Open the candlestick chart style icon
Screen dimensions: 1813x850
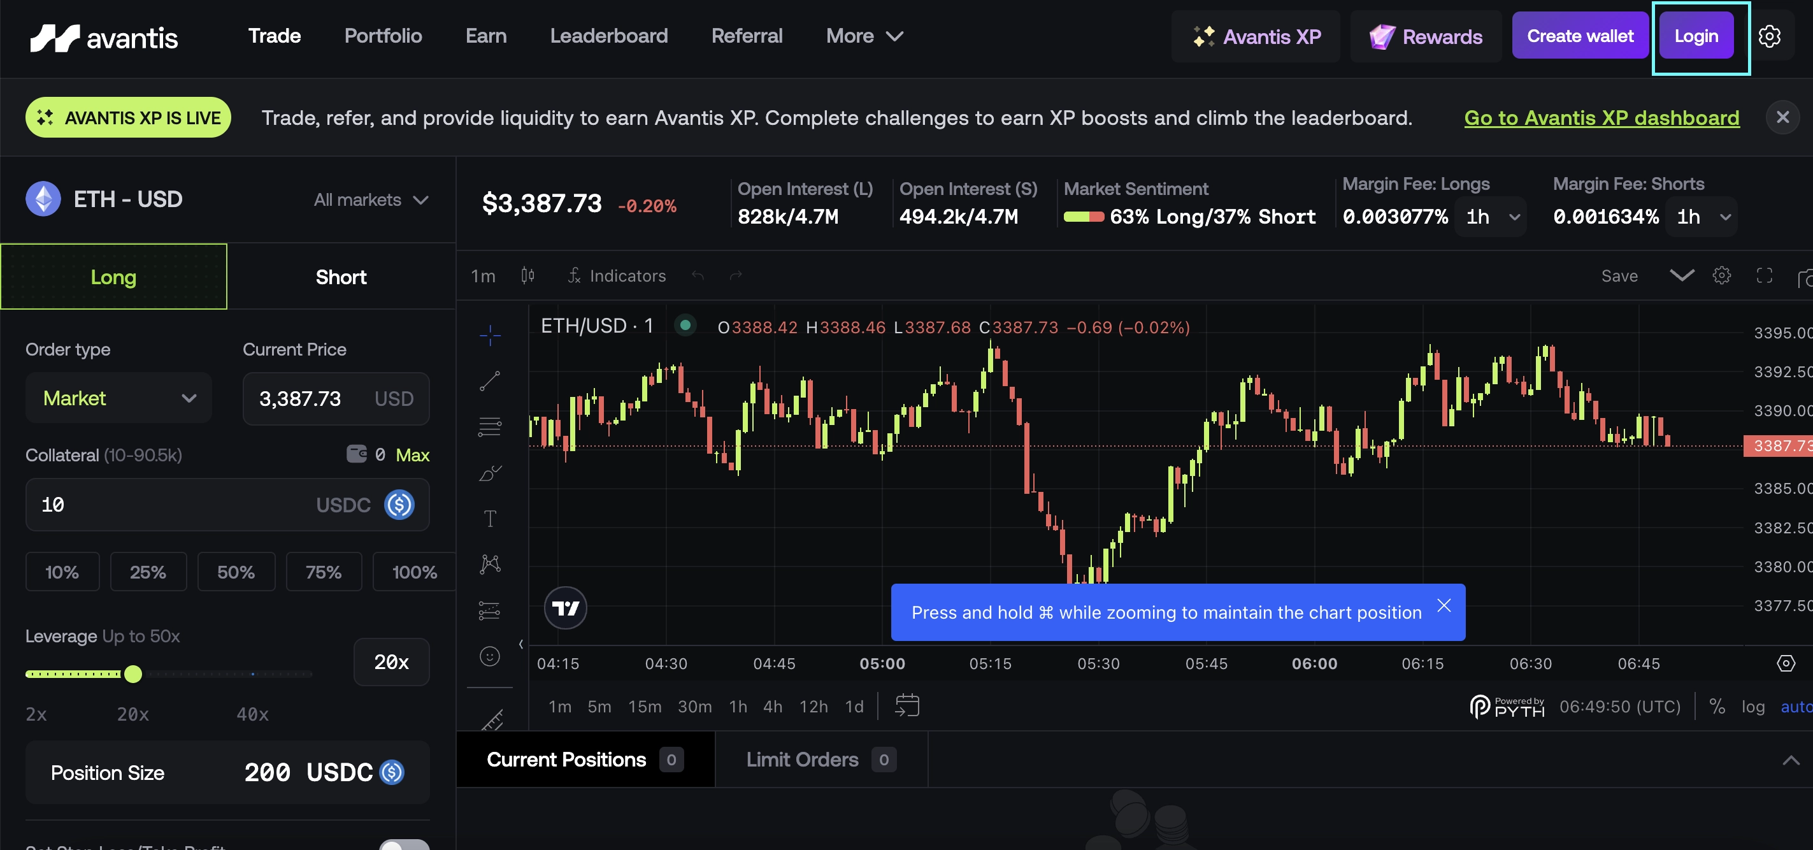click(528, 275)
